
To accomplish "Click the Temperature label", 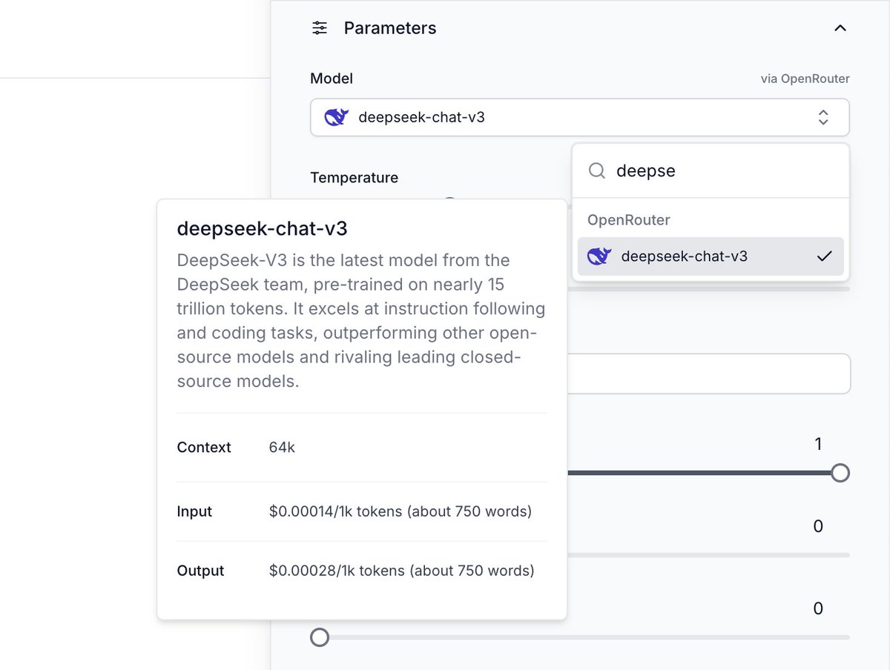I will pos(355,178).
